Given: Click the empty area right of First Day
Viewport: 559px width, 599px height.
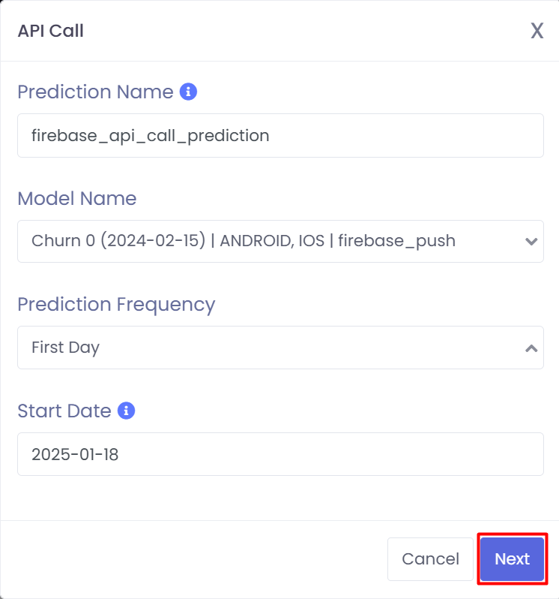Looking at the screenshot, I should point(309,348).
